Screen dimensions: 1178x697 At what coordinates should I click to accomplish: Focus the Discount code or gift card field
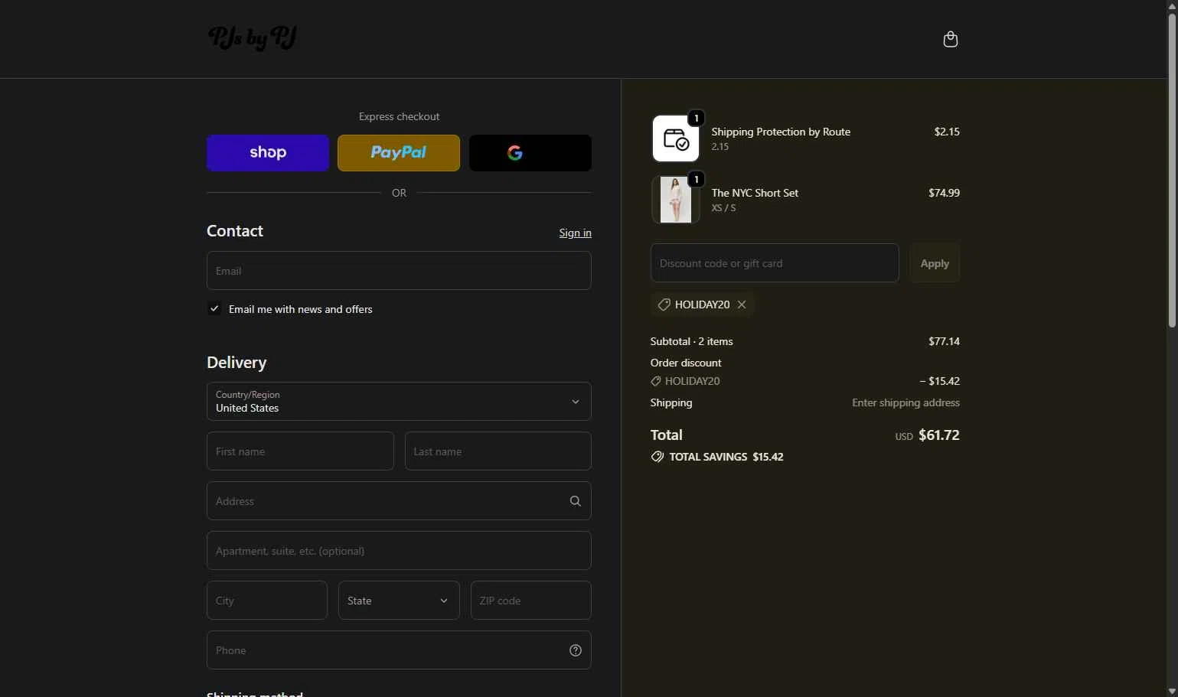click(x=775, y=263)
